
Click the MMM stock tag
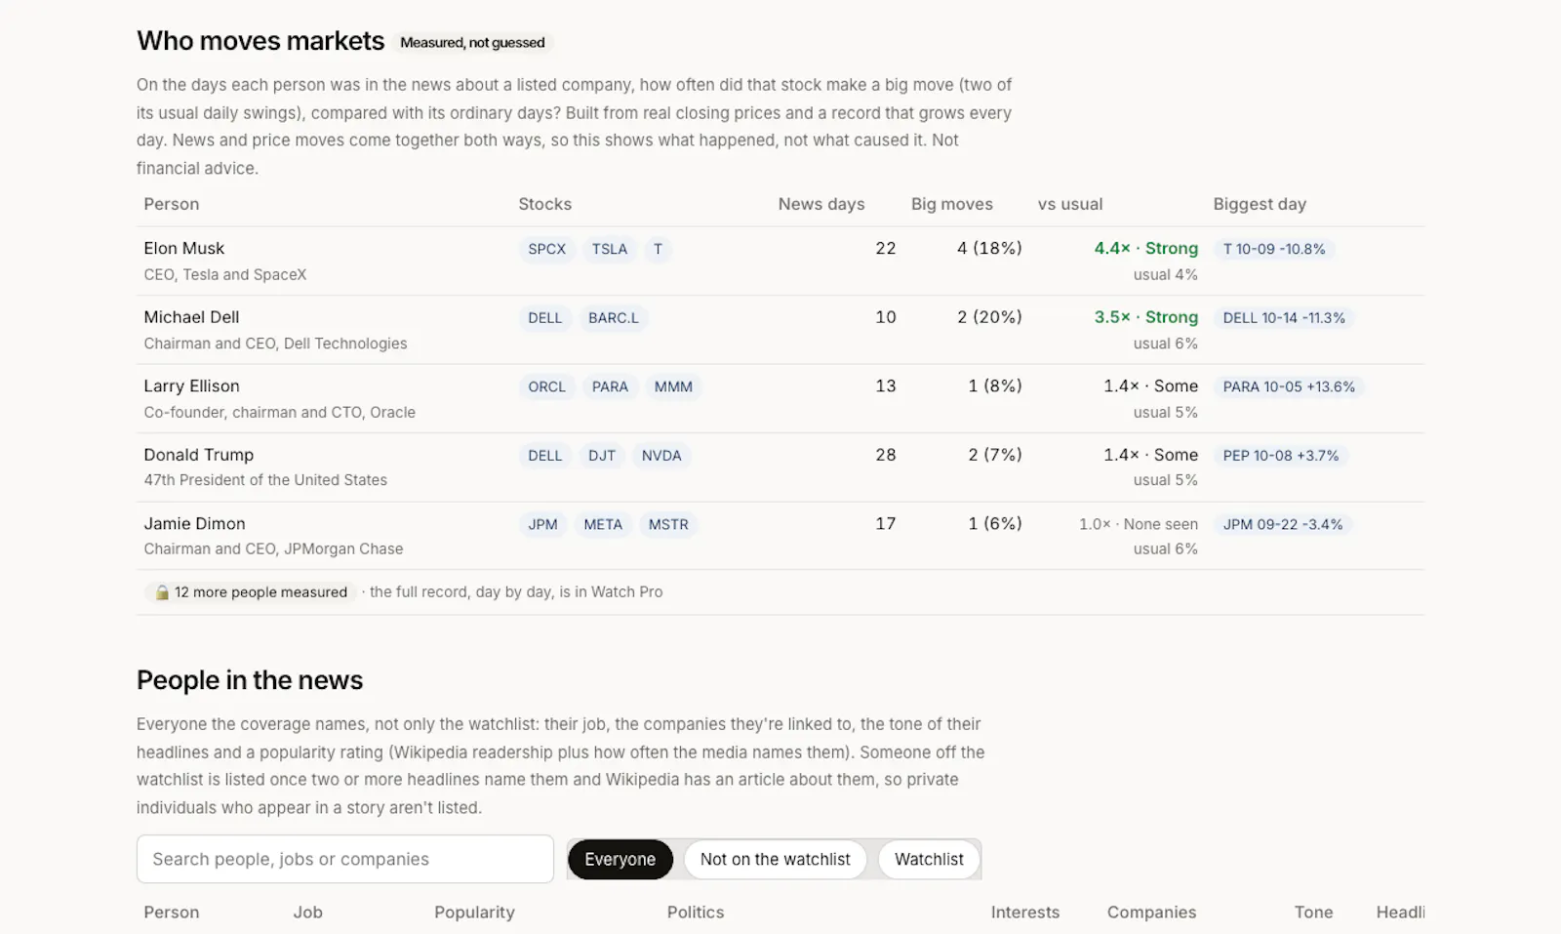pyautogui.click(x=673, y=386)
